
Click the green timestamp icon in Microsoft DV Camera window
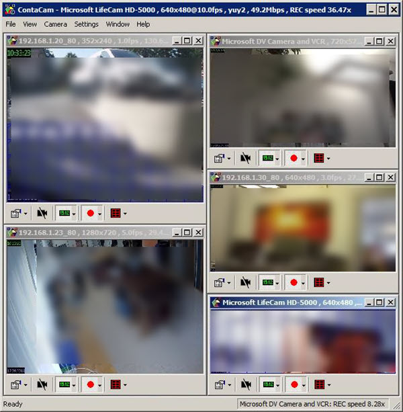click(267, 158)
